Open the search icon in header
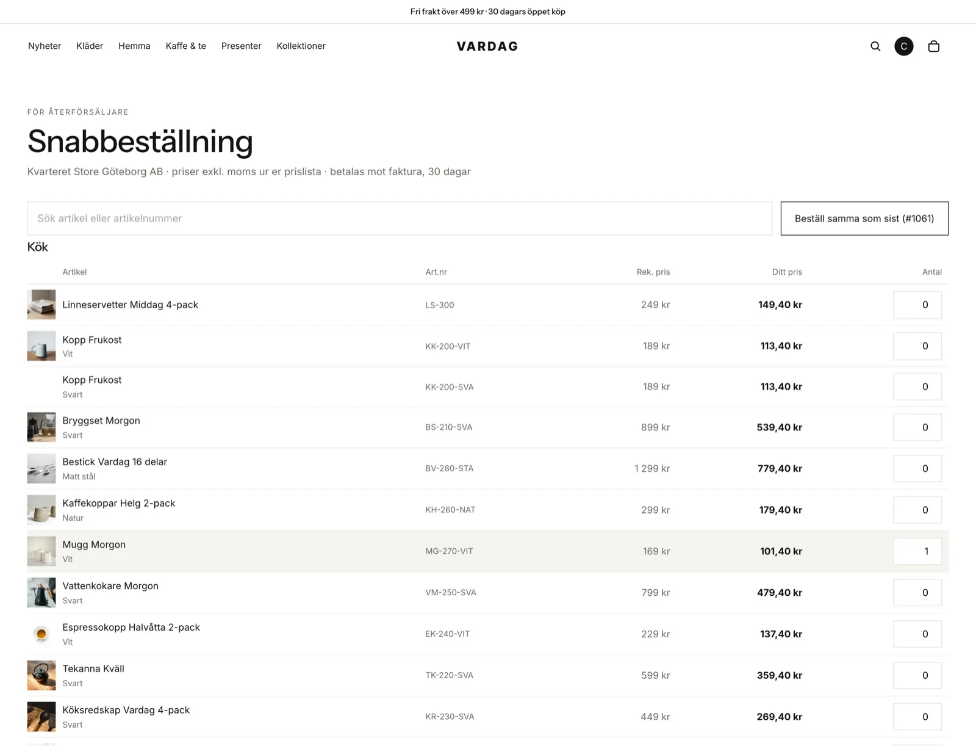 [875, 46]
